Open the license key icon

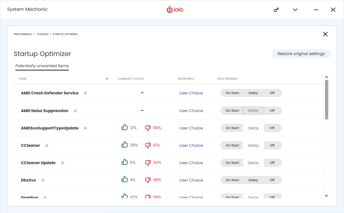(x=276, y=10)
